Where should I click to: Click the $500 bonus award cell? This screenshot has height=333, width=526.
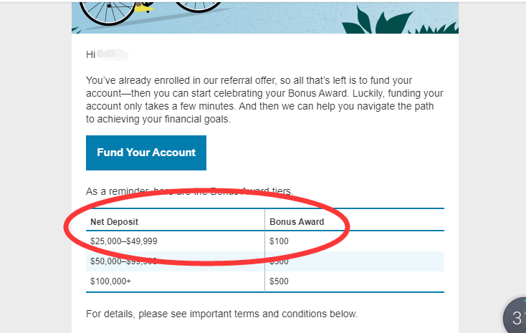click(x=279, y=281)
